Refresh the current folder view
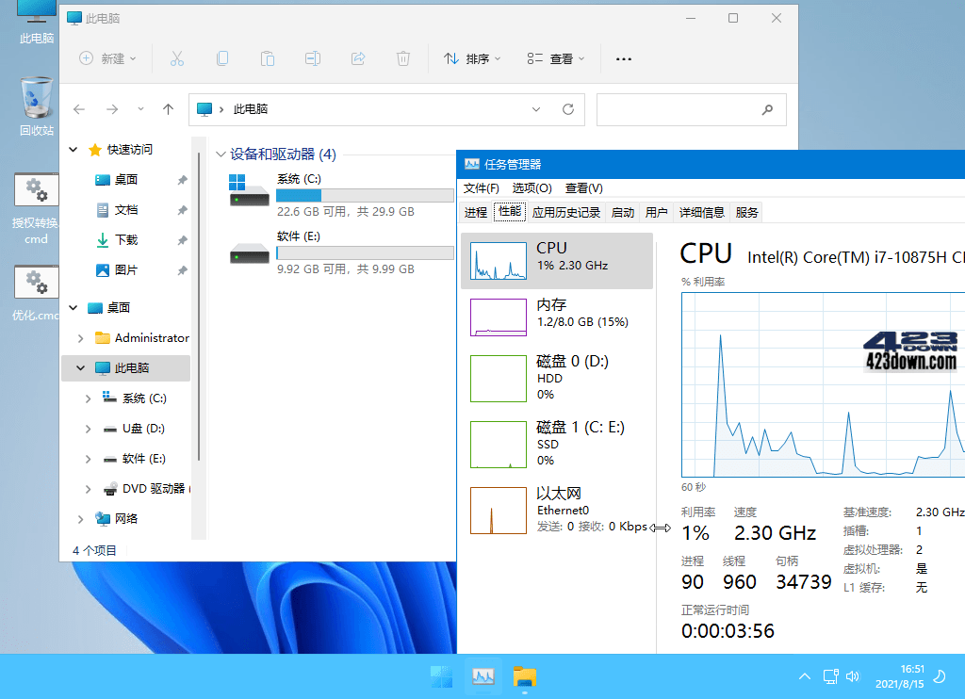 567,109
